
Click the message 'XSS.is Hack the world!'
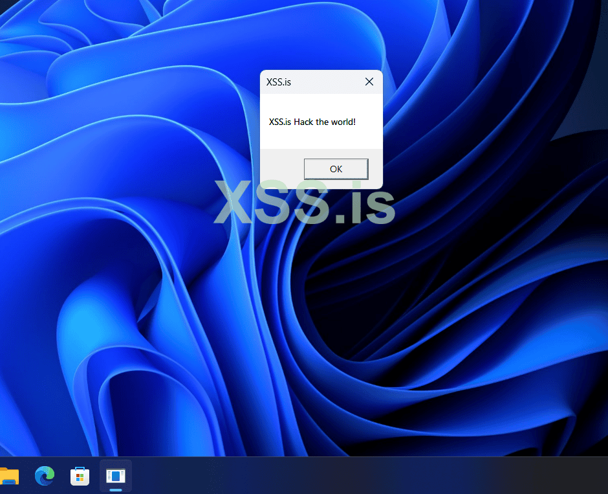click(x=312, y=122)
